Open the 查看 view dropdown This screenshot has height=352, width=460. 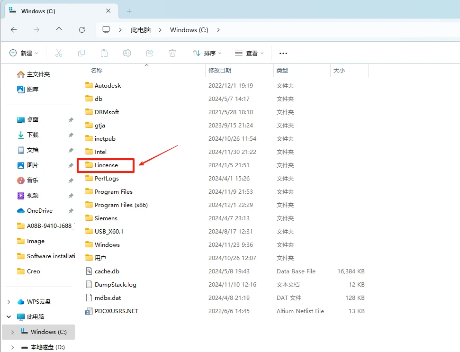[x=249, y=53]
